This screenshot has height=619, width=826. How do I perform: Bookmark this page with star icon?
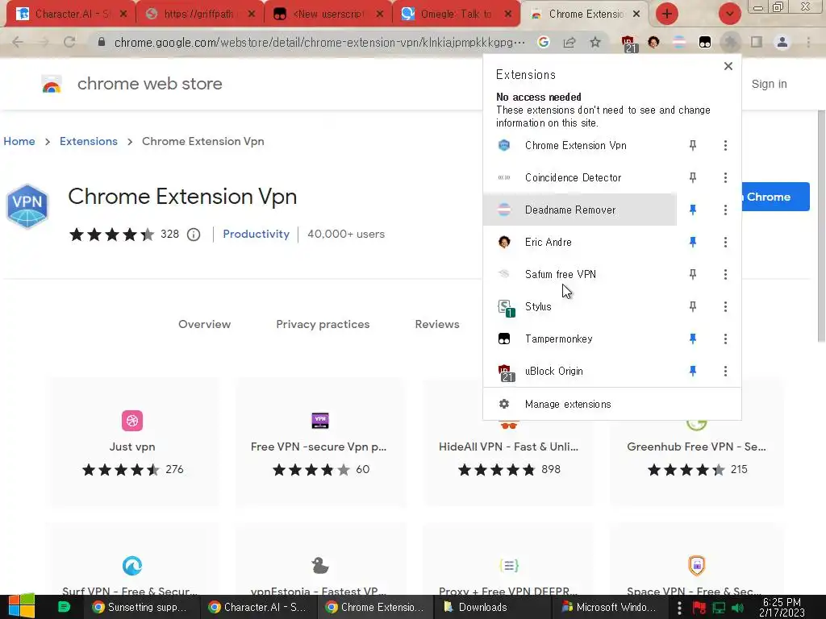595,42
